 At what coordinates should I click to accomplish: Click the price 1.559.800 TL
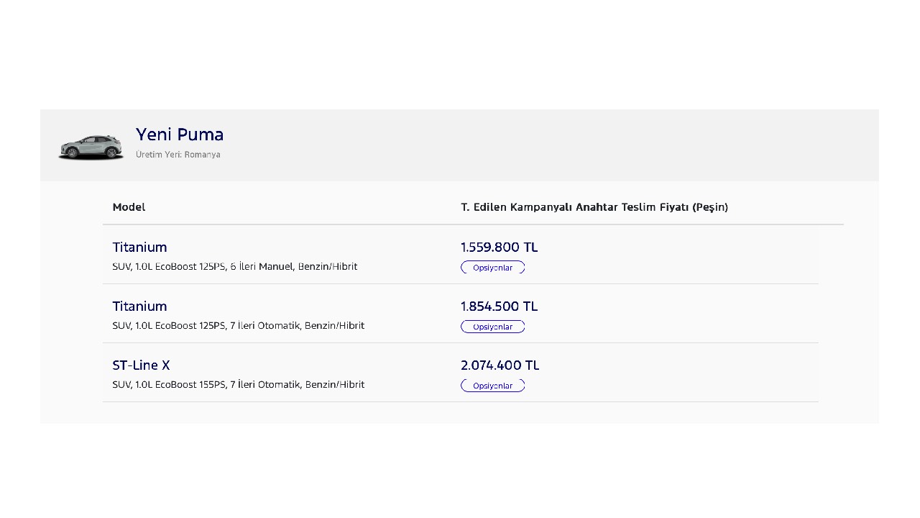[x=500, y=247]
